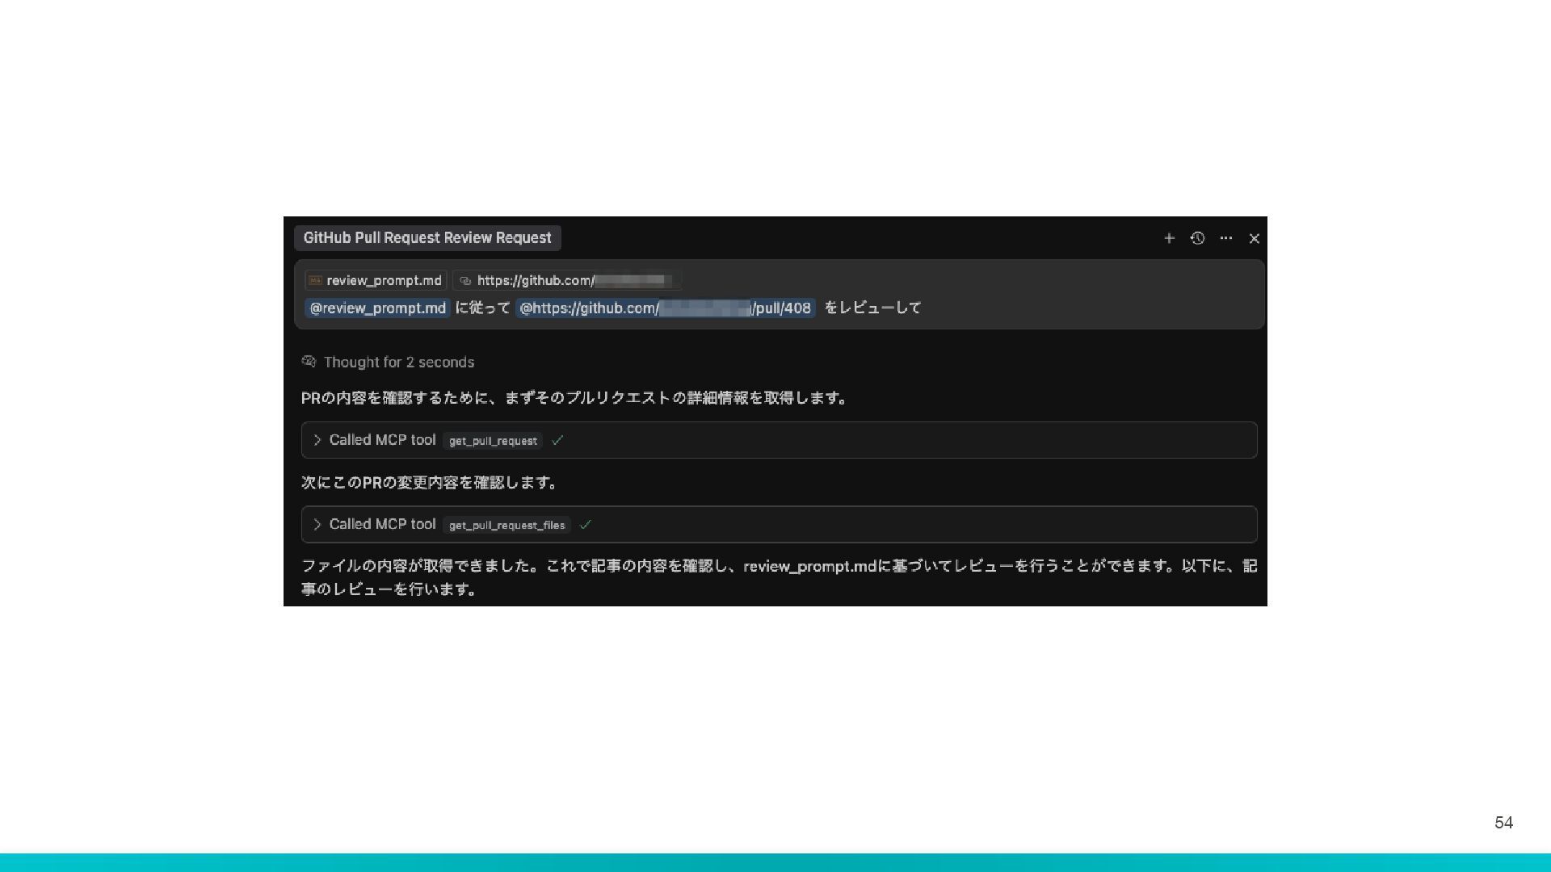
Task: Open the review_prompt.md context chip
Action: (x=384, y=280)
